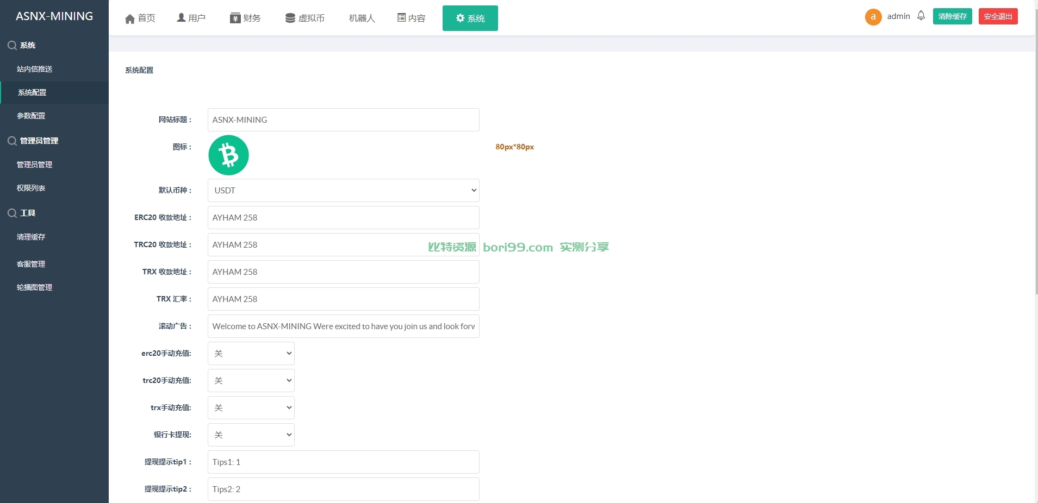Click the 提现提示tip1 input field
This screenshot has height=503, width=1038.
click(x=344, y=462)
